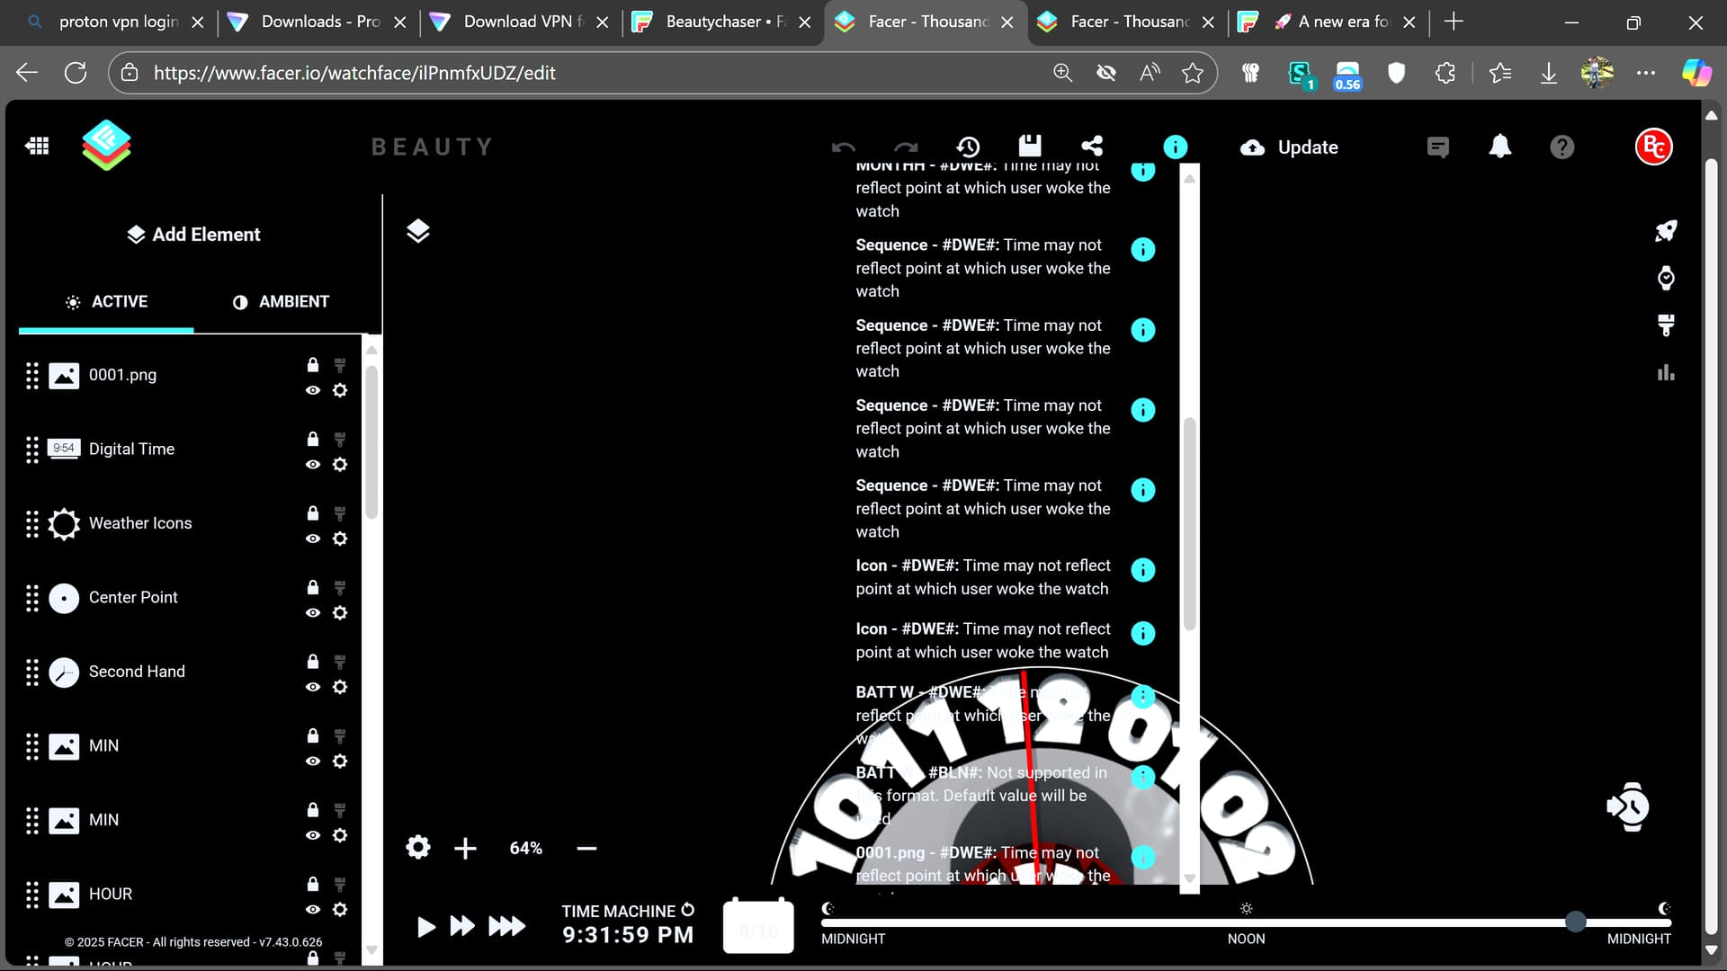Click the save floppy disk icon
This screenshot has width=1727, height=971.
click(1030, 147)
